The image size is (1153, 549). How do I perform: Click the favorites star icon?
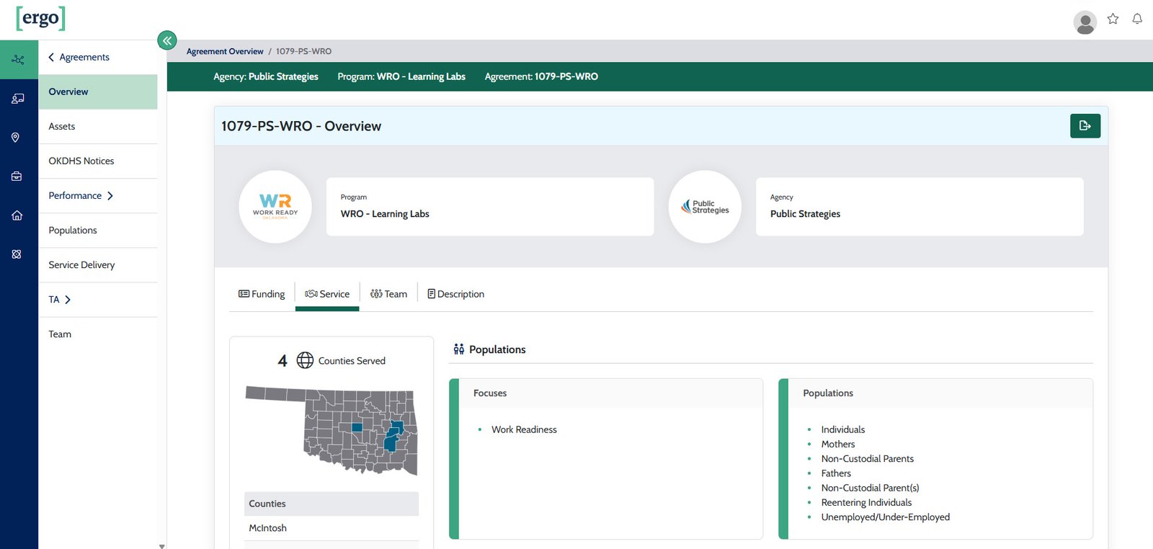(x=1113, y=19)
